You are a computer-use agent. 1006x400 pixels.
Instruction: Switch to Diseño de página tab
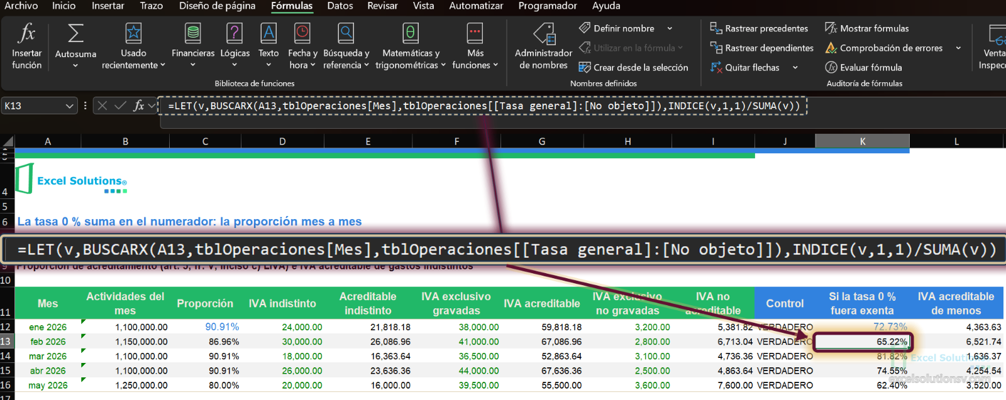pyautogui.click(x=218, y=6)
